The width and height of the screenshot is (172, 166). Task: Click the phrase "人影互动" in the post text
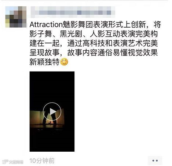coord(105,34)
